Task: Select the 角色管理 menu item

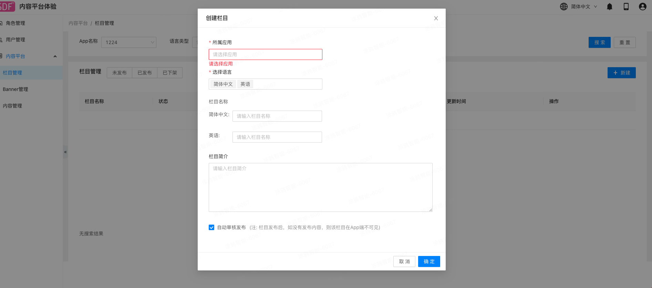Action: (15, 23)
